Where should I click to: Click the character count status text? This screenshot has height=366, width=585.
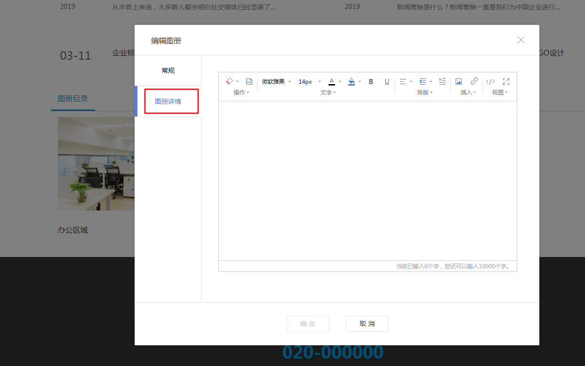(x=453, y=266)
